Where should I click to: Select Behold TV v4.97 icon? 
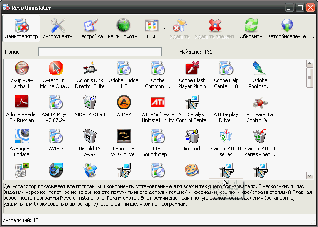tap(89, 136)
